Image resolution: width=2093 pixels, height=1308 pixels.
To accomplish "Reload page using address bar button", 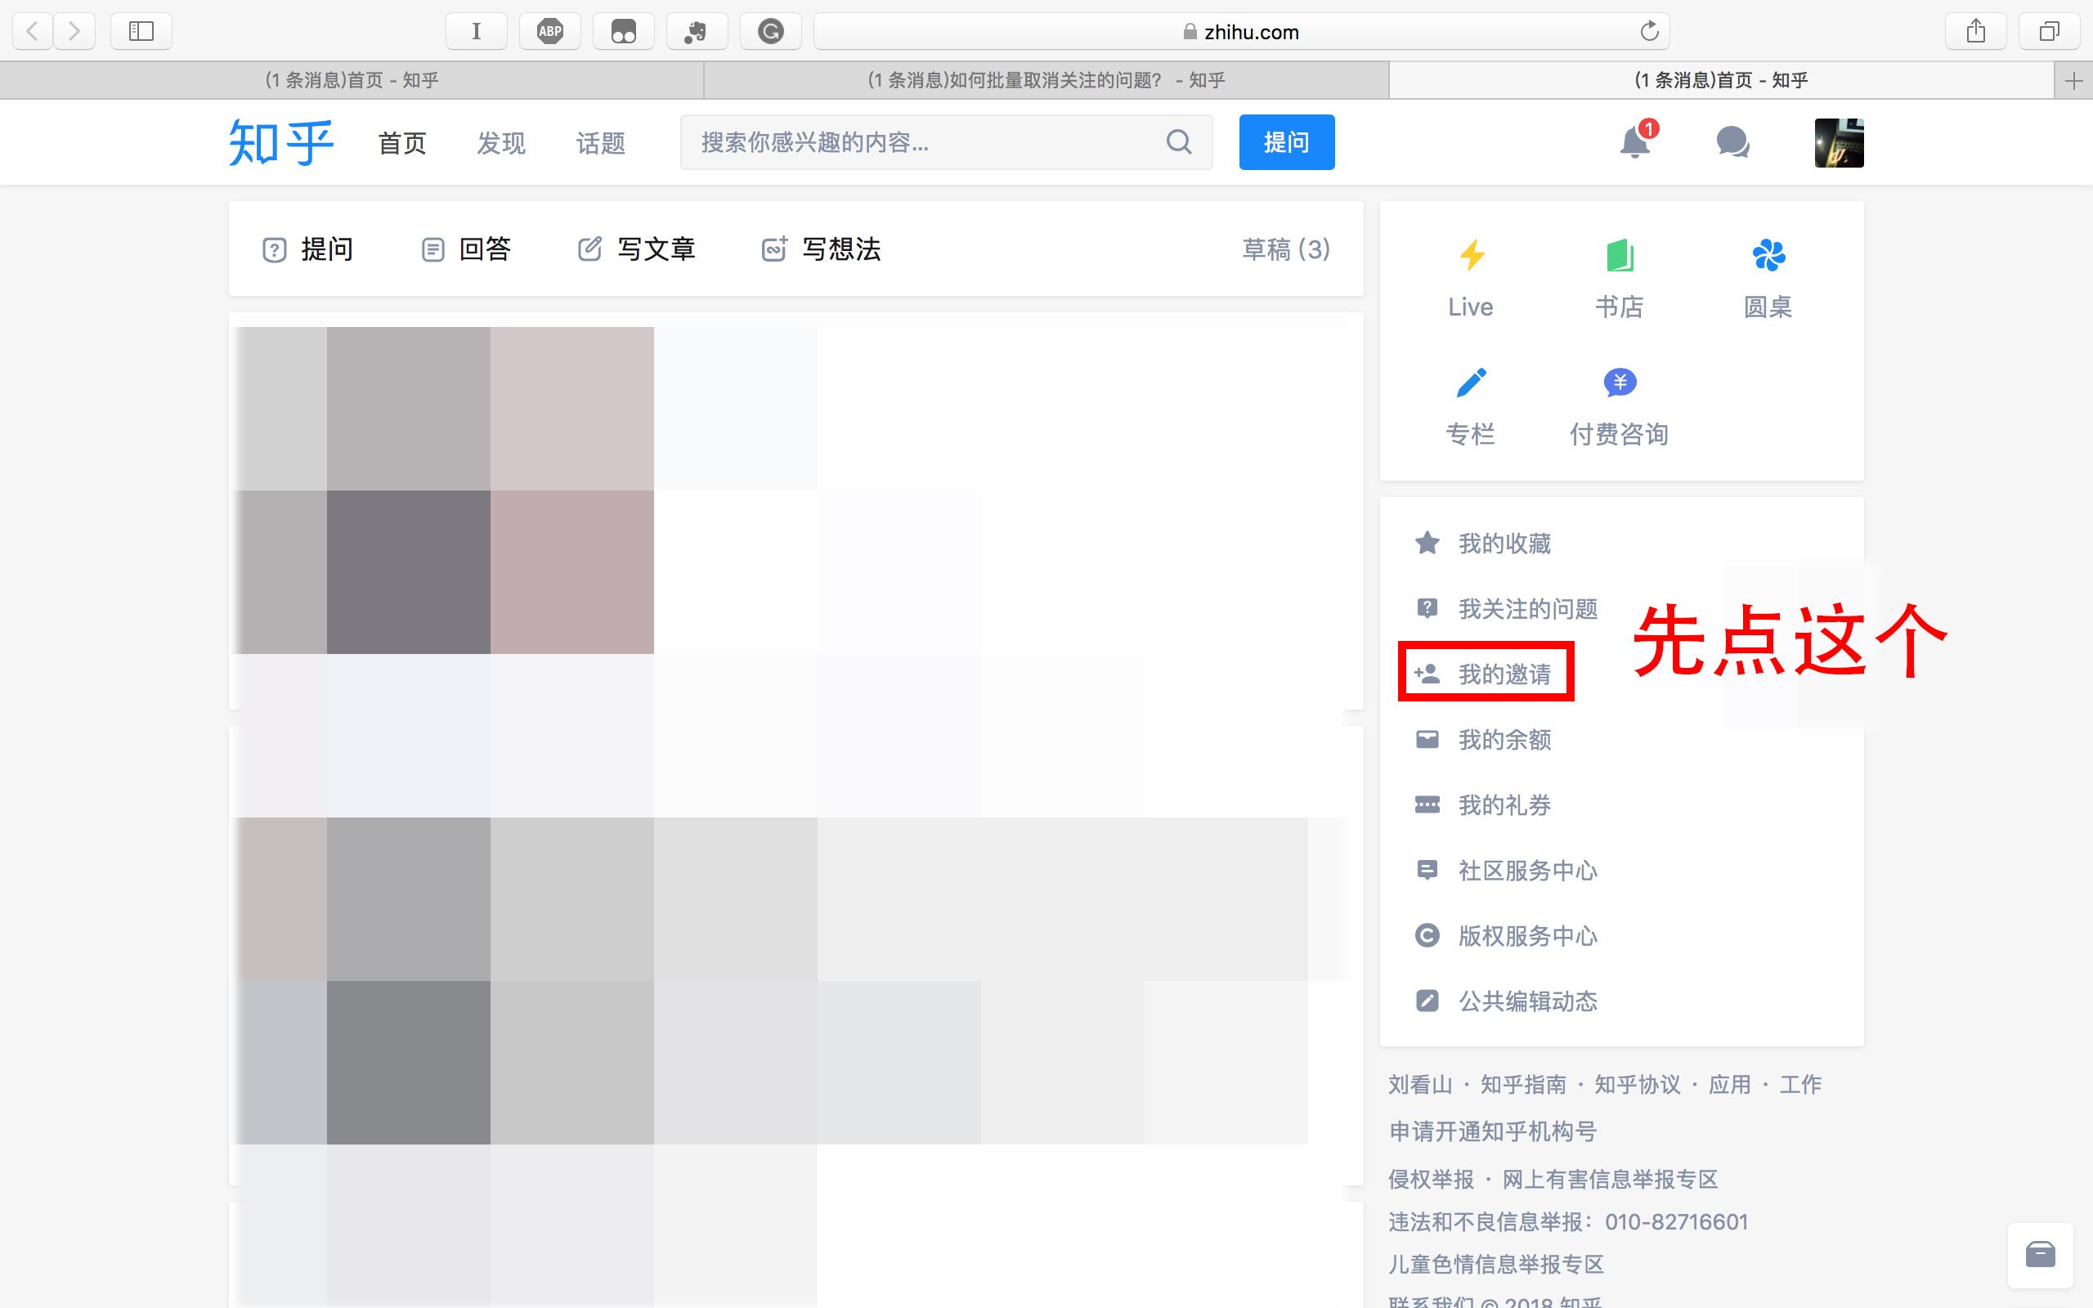I will click(1648, 32).
